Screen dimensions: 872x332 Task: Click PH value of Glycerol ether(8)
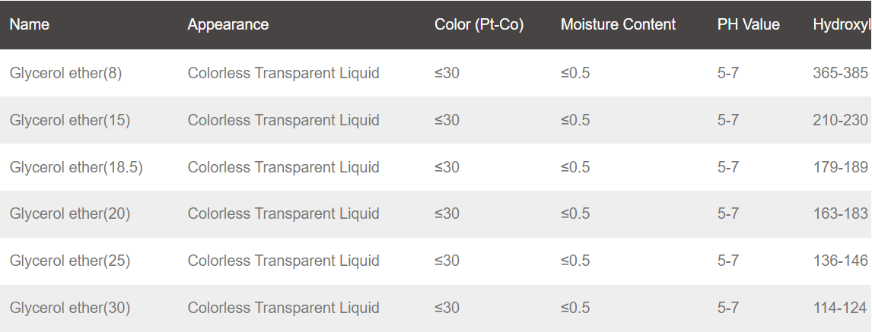(x=728, y=73)
